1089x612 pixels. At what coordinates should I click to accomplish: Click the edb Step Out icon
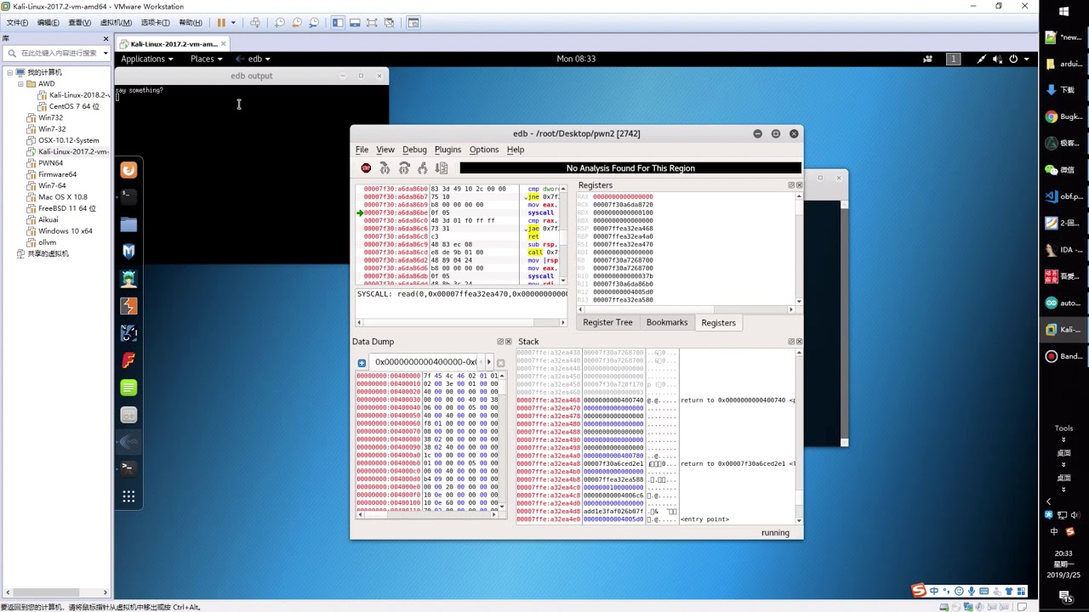click(423, 168)
